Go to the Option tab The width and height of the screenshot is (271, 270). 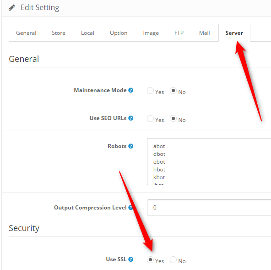(x=119, y=33)
